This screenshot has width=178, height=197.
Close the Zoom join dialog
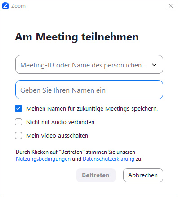click(171, 6)
